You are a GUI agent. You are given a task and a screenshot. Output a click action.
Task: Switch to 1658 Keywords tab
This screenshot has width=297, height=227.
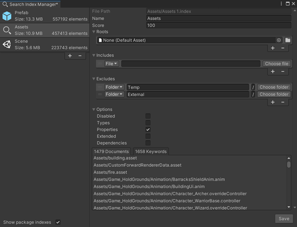tap(151, 151)
